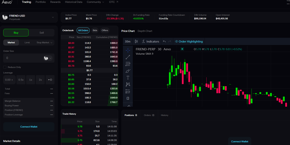Select the trend line drawing tool
The height and width of the screenshot is (145, 290).
tap(128, 57)
